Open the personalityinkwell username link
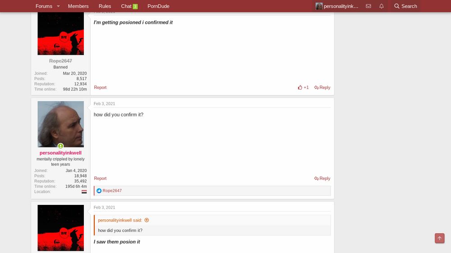 pos(60,153)
